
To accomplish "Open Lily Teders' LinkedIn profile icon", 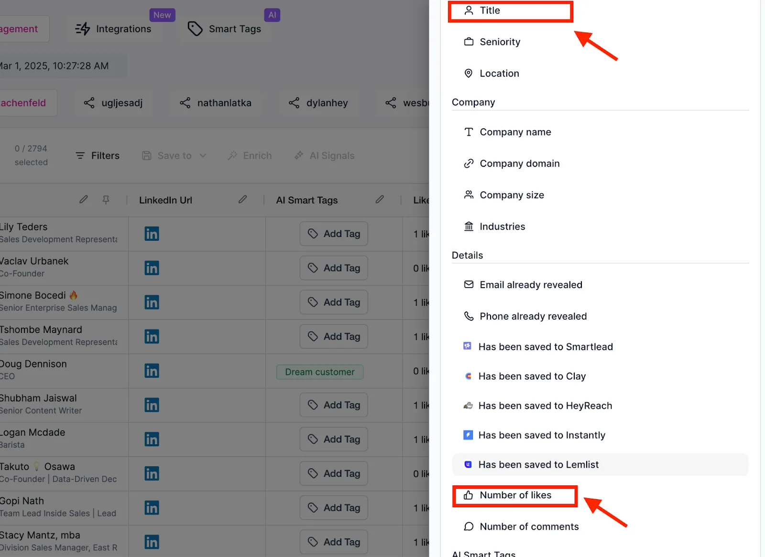I will coord(152,234).
